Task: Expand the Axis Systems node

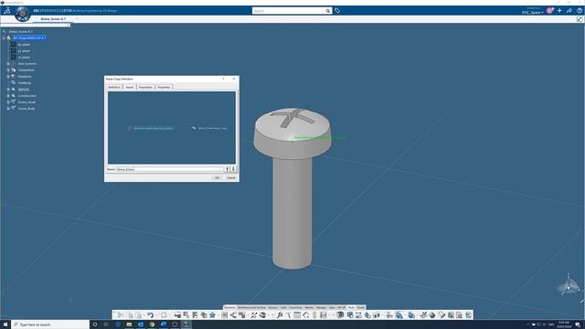Action: [x=8, y=64]
